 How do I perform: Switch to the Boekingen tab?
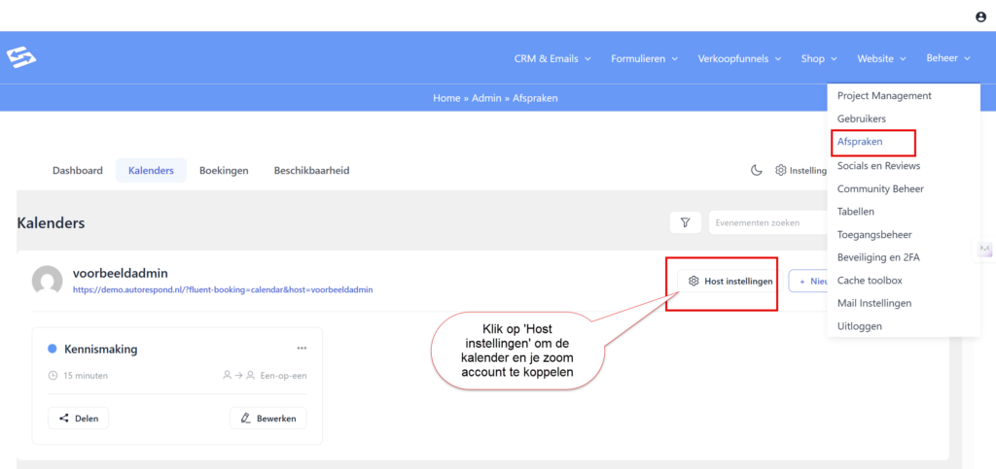[x=224, y=170]
